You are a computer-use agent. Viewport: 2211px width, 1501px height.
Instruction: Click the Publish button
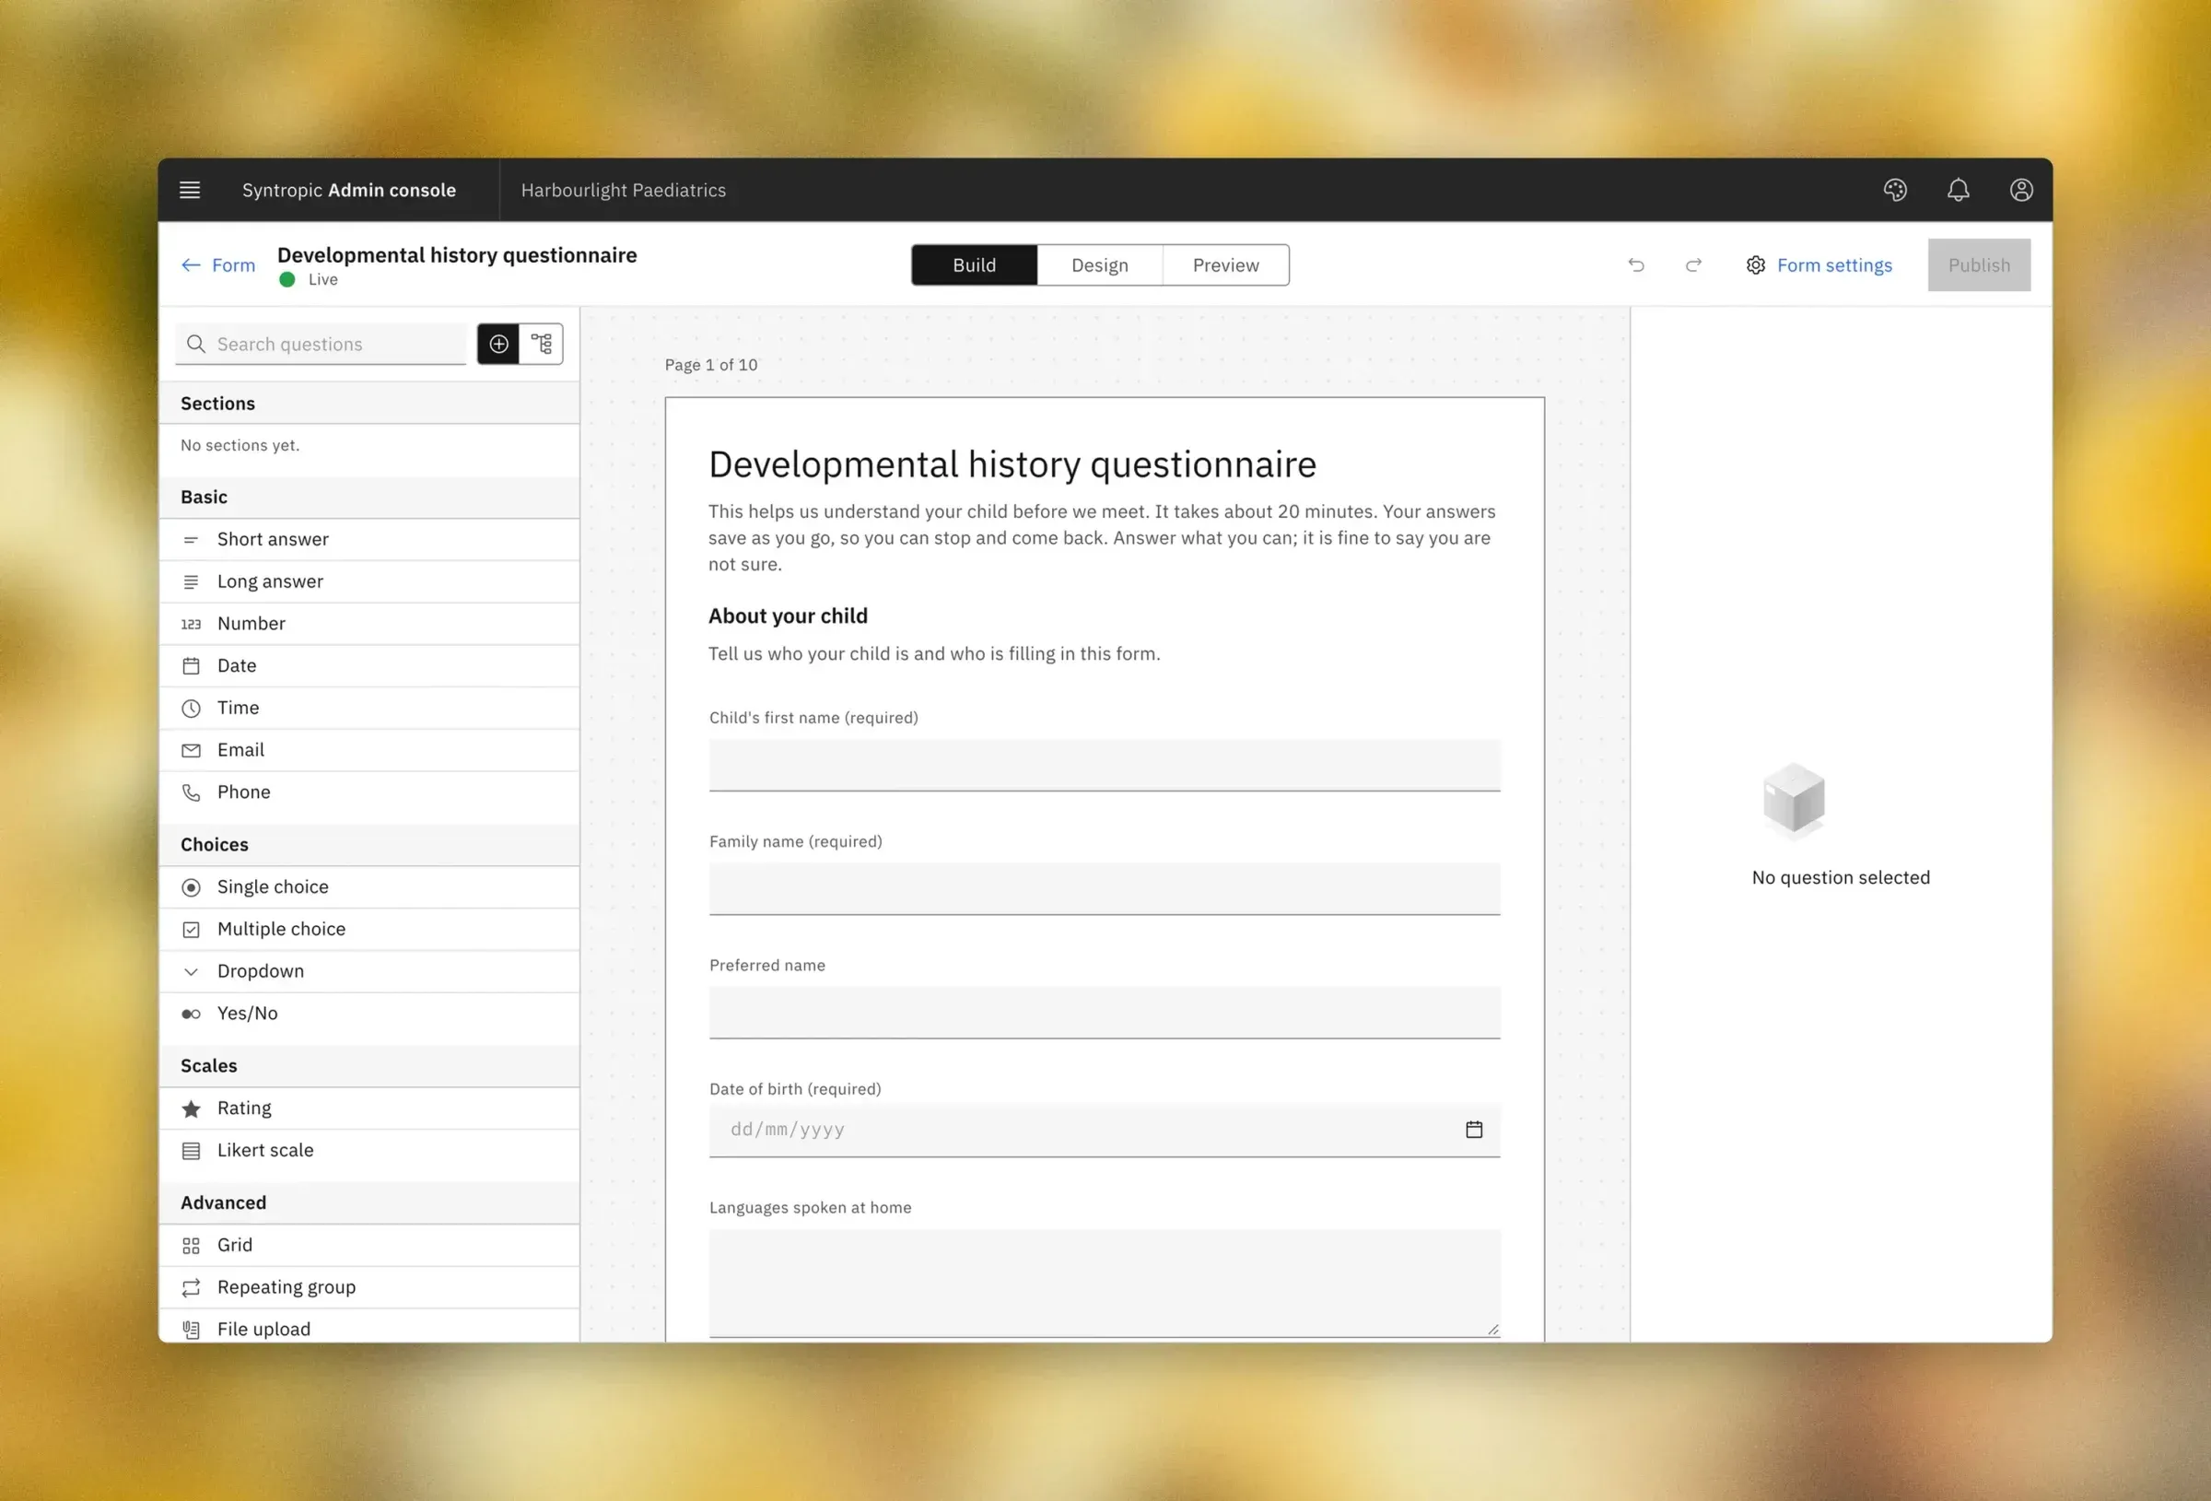click(x=1979, y=264)
